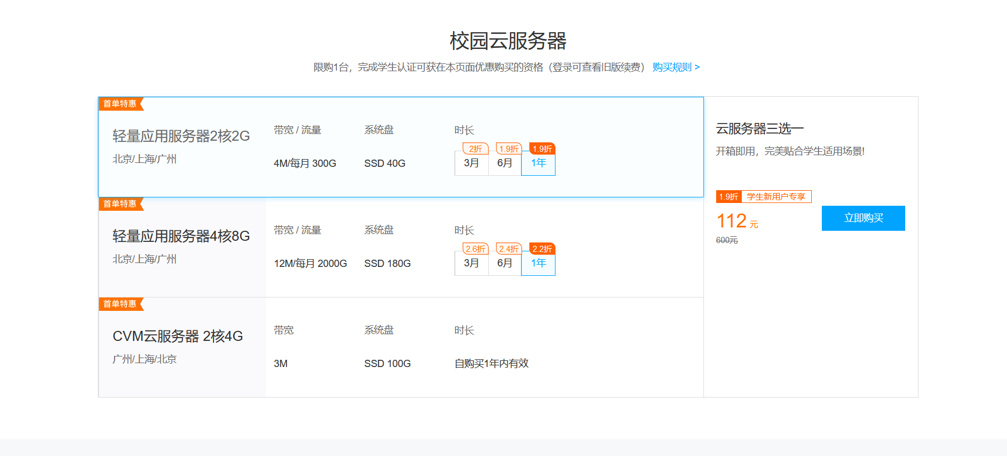Click the 学生新用户专享 discount label

776,197
